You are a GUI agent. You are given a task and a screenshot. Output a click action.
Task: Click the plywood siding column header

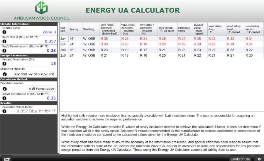200,29
